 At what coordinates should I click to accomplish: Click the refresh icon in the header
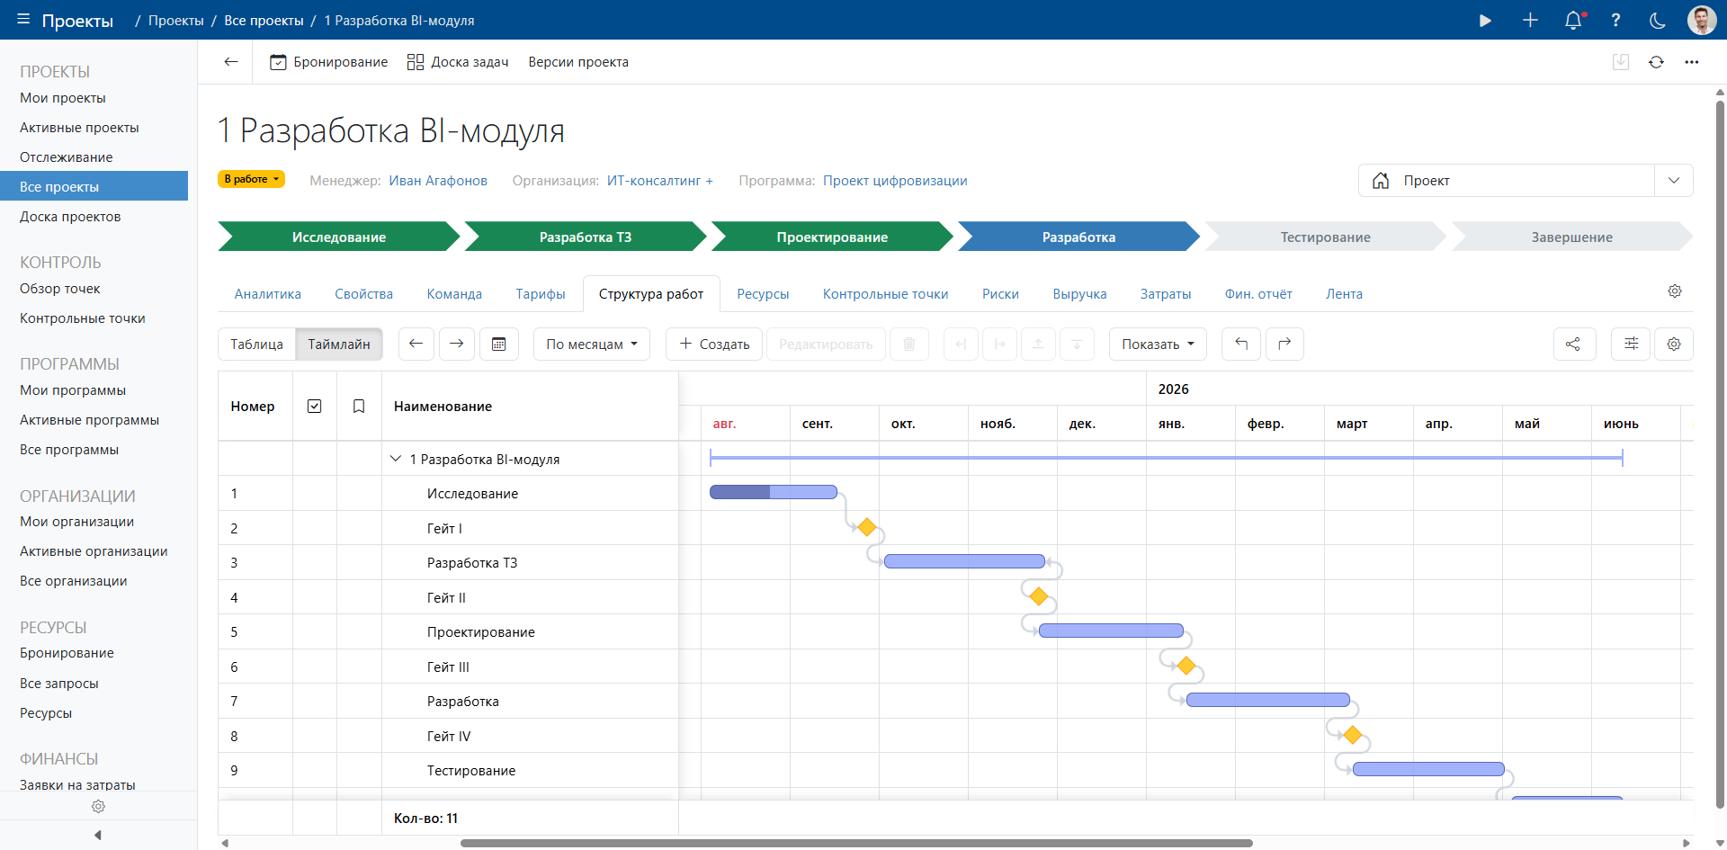1656,62
